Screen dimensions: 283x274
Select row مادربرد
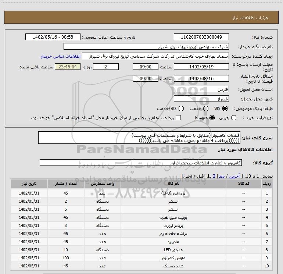141,242
